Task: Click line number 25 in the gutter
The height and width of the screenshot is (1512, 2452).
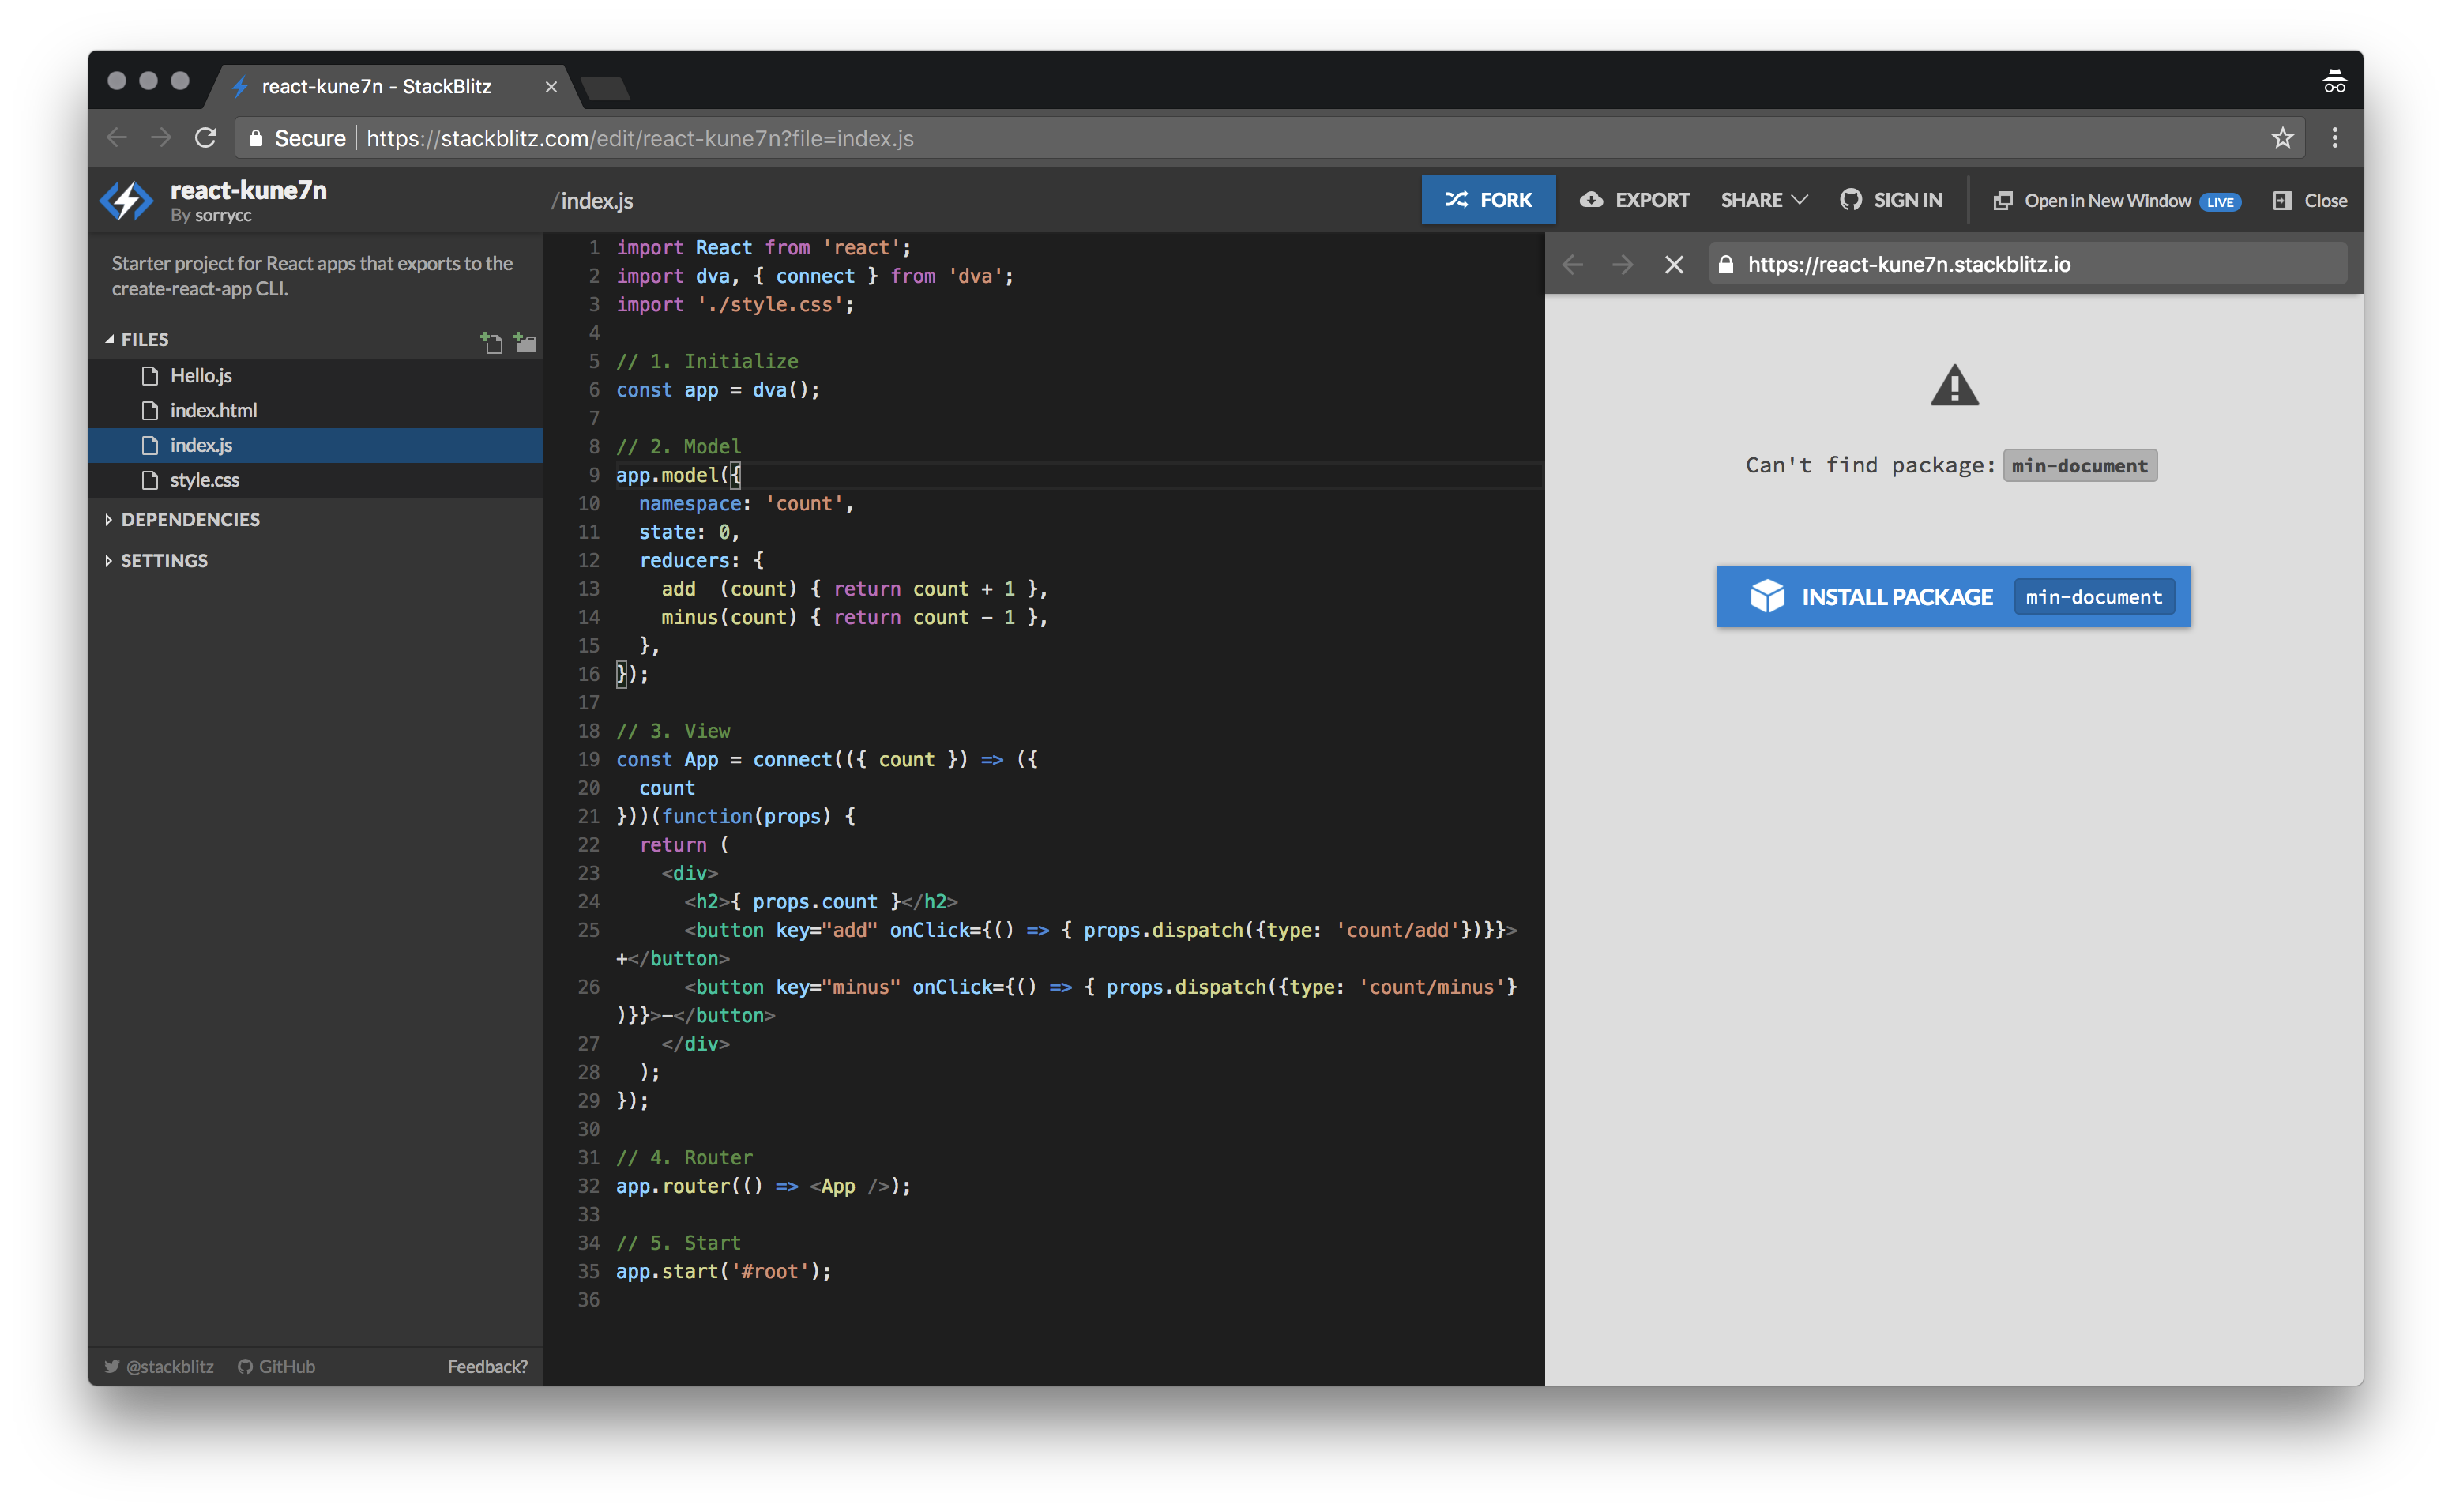Action: click(x=589, y=930)
